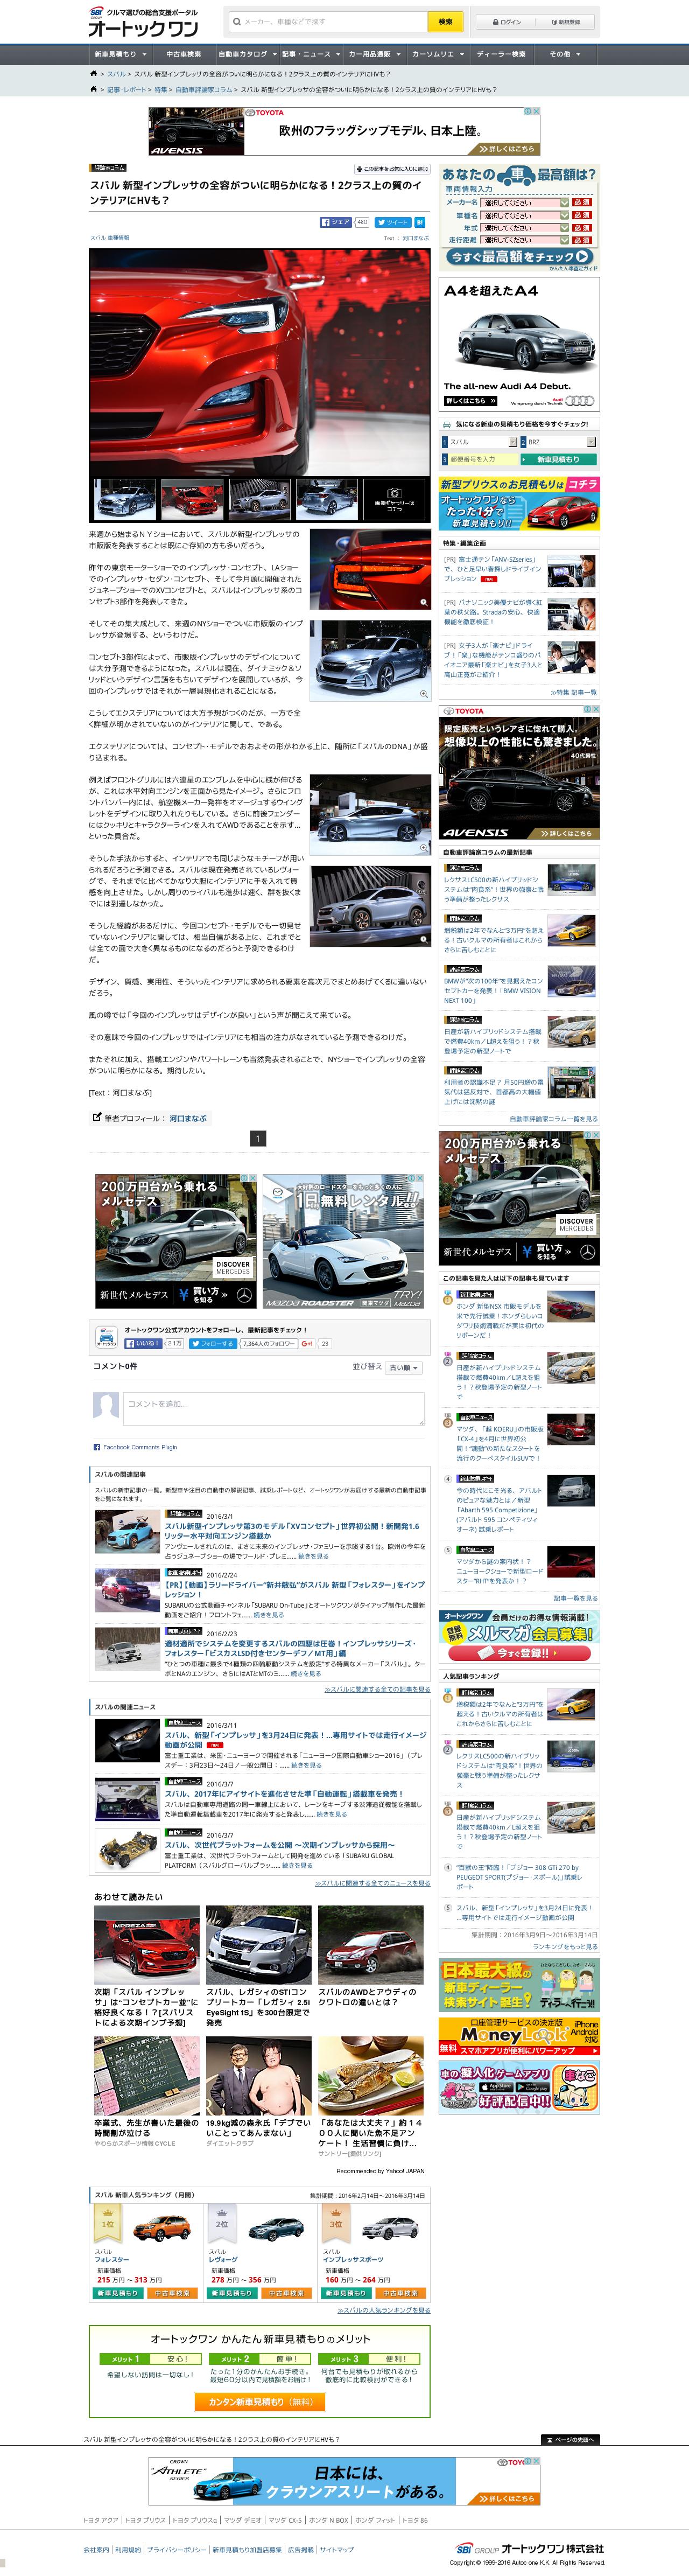Click the スバル breadcrumb link

(116, 74)
